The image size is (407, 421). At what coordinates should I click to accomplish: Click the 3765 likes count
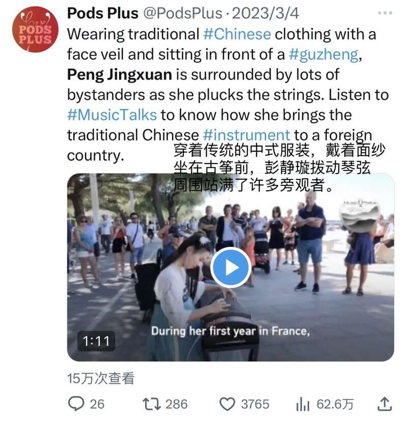(255, 404)
